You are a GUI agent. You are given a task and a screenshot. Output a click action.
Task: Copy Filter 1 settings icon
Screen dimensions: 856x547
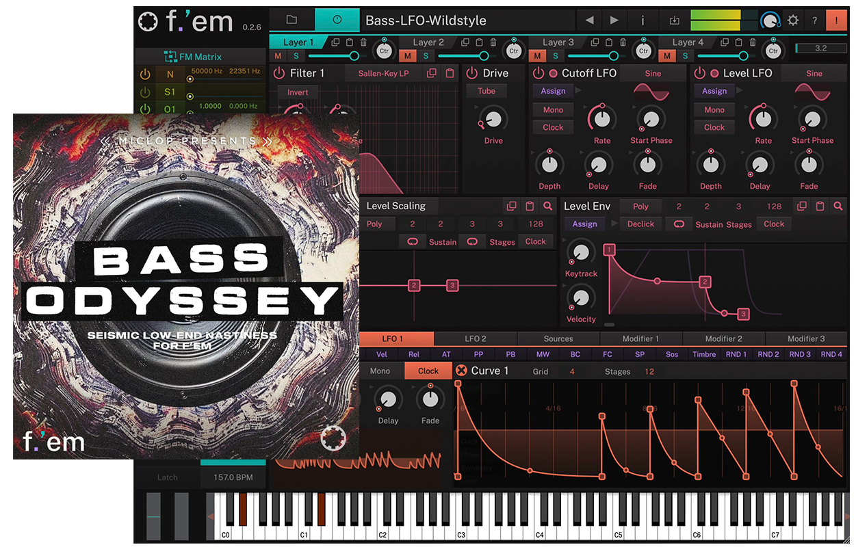point(432,73)
